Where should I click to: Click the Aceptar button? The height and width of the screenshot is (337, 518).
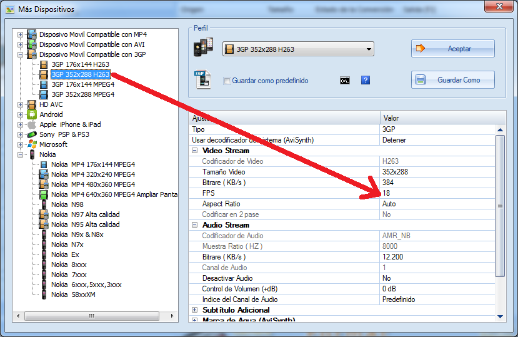click(x=452, y=49)
